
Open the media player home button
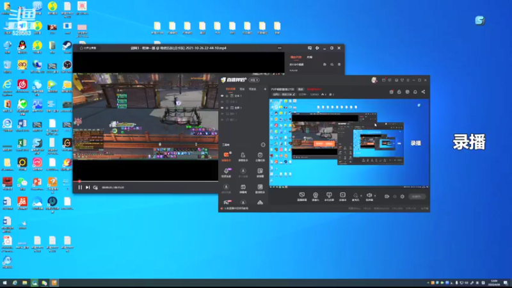click(x=88, y=48)
